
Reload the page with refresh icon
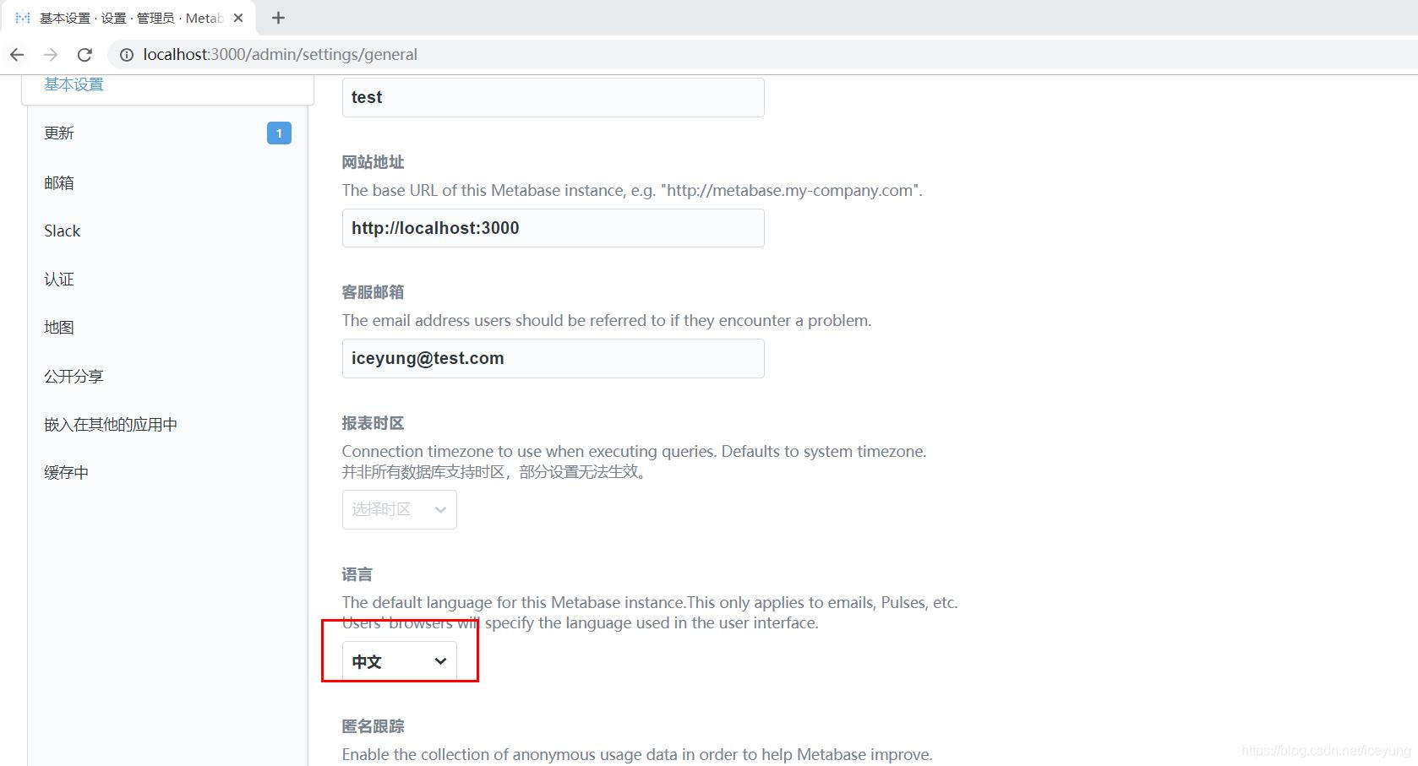(85, 54)
